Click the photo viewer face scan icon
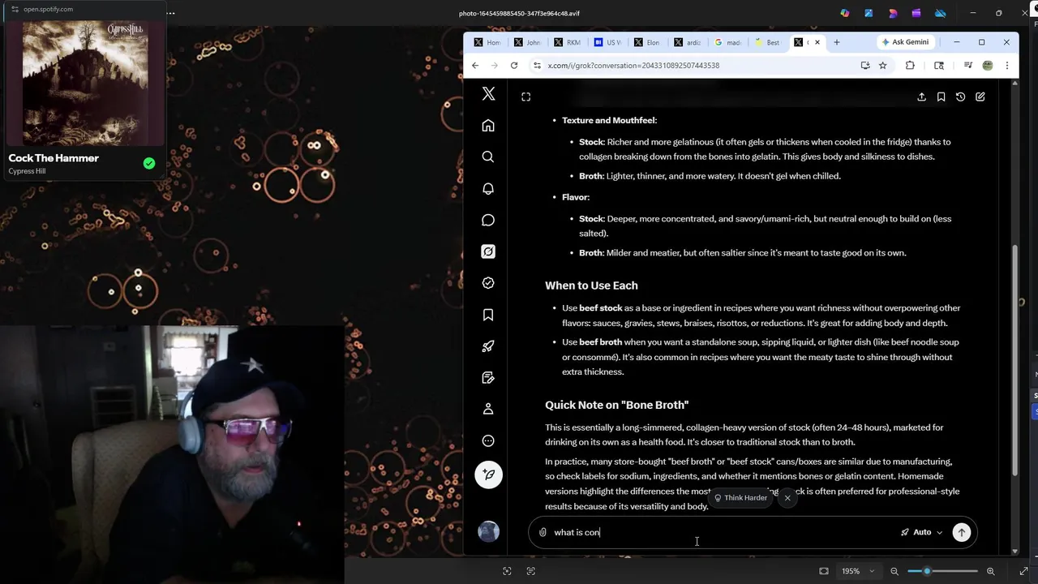Screen dimensions: 1038x584 507,571
